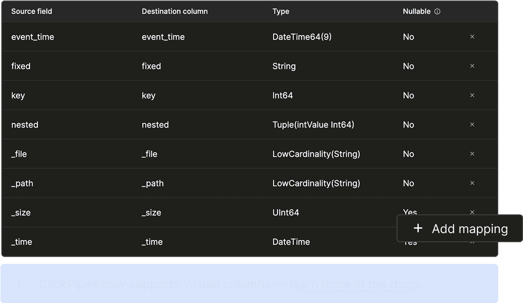Click the Destination column header
This screenshot has height=303, width=523.
tap(175, 12)
